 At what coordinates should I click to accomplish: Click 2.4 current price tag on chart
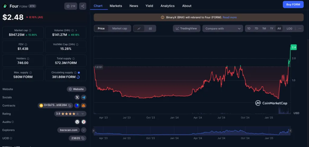[293, 47]
